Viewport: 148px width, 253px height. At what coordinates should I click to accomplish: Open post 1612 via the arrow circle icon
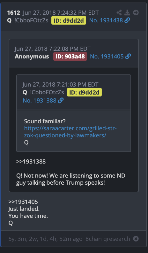(136, 12)
